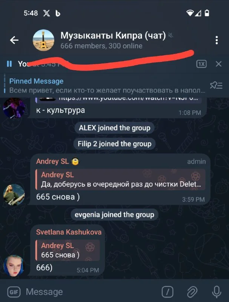Tap the Svetlana Kashukova sender name
229x302 pixels.
click(69, 232)
